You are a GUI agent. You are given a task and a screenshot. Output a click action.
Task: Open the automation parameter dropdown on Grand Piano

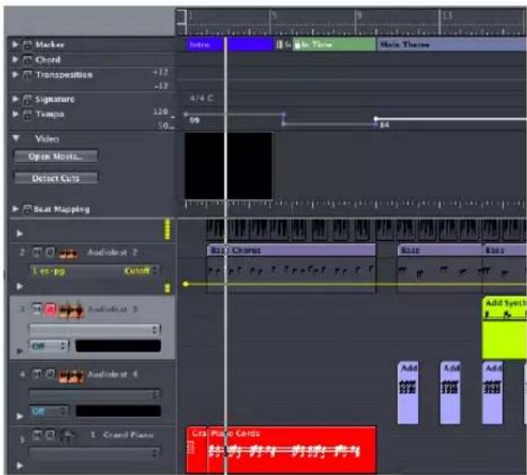tap(94, 453)
